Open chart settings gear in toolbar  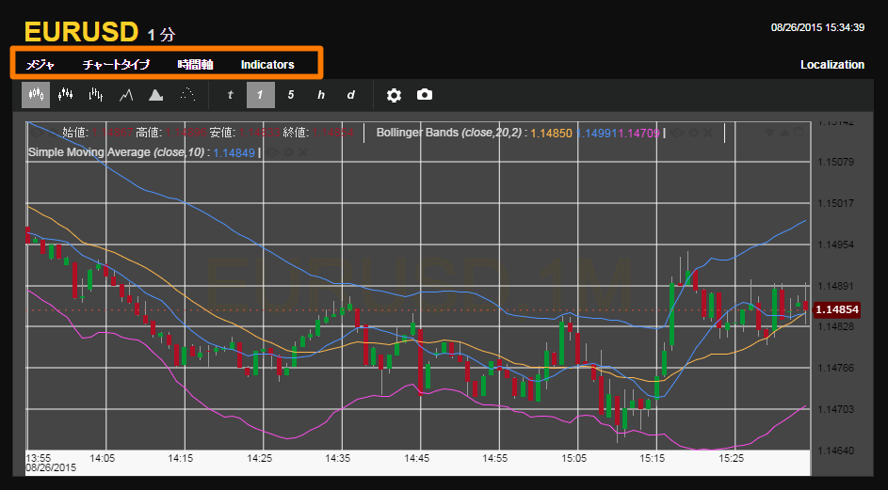click(x=395, y=95)
